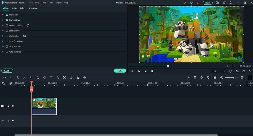This screenshot has width=253, height=136.
Task: Click the lightbulb tips icon
Action: point(185,3)
